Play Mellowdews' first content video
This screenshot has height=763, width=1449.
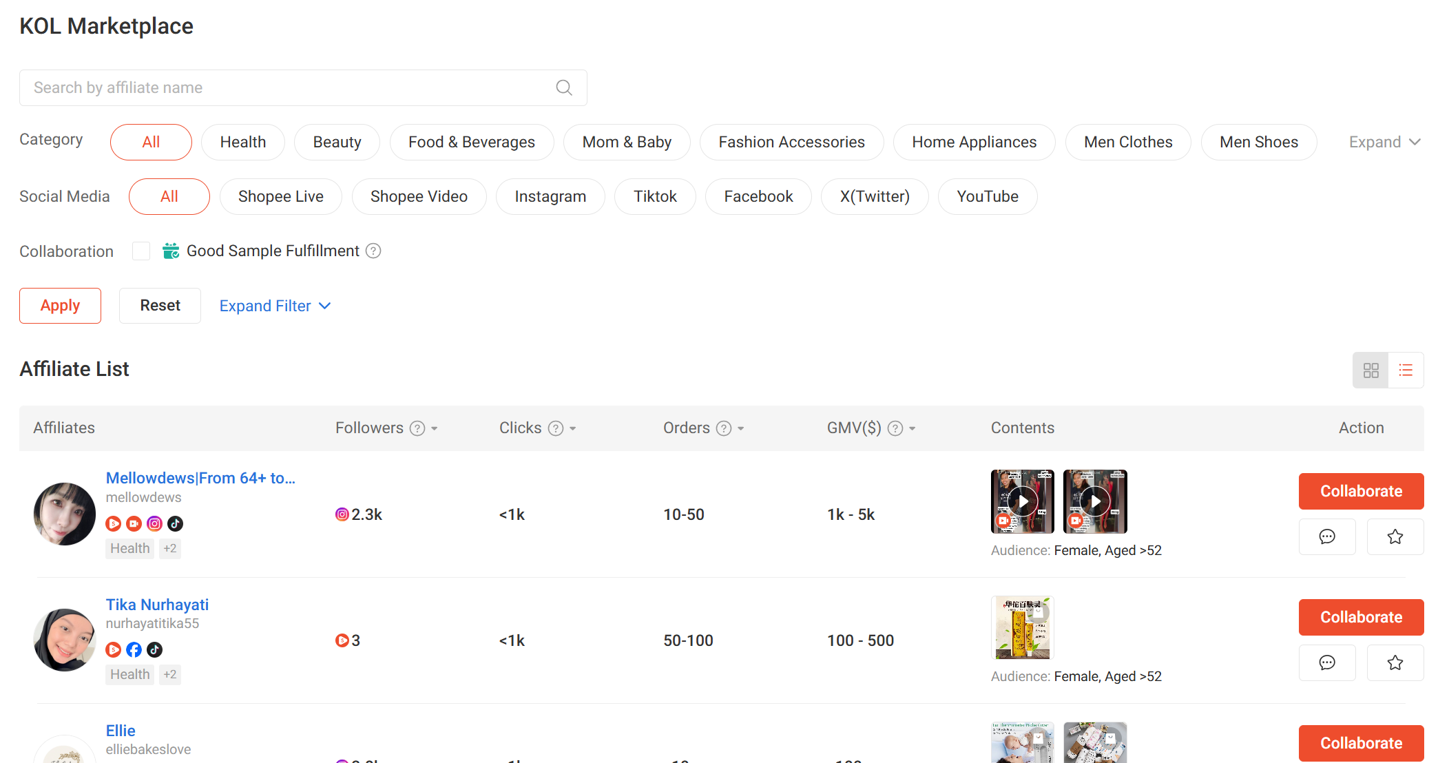1023,501
